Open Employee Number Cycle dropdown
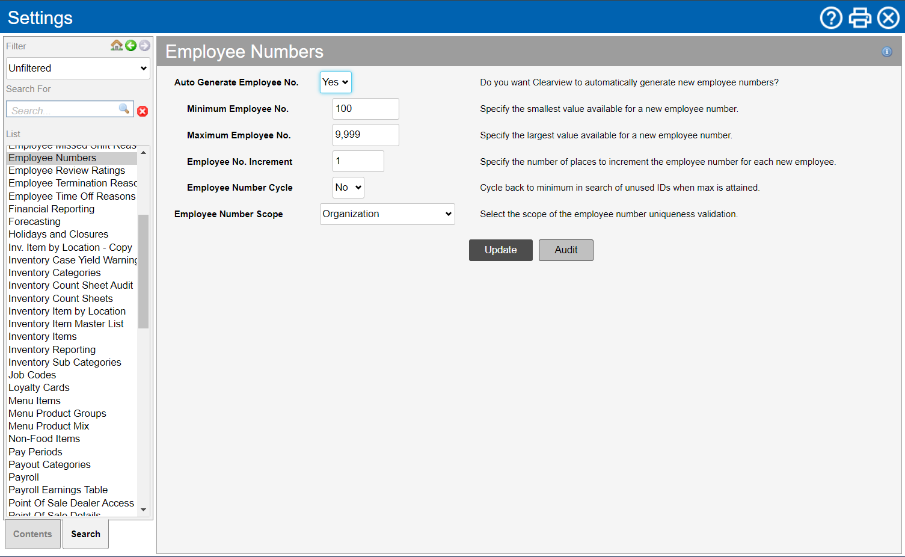The height and width of the screenshot is (557, 905). pos(348,188)
